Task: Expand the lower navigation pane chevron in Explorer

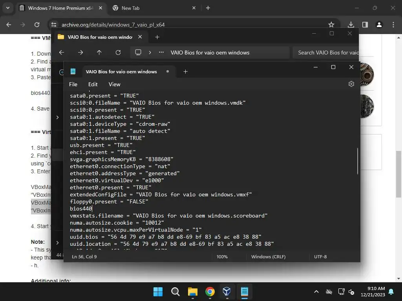Action: (x=57, y=242)
